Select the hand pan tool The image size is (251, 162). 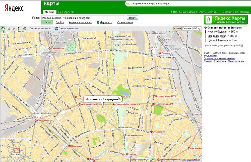[3, 28]
